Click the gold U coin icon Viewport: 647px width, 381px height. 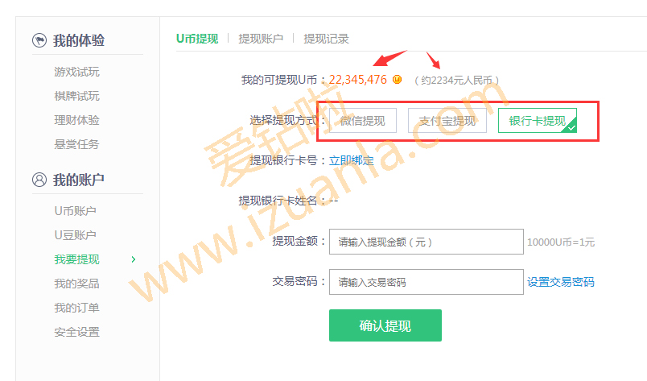(x=397, y=79)
